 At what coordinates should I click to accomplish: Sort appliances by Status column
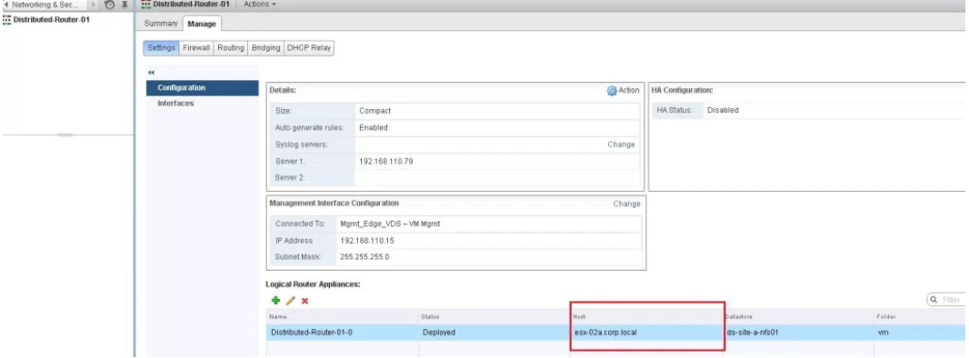[494, 316]
